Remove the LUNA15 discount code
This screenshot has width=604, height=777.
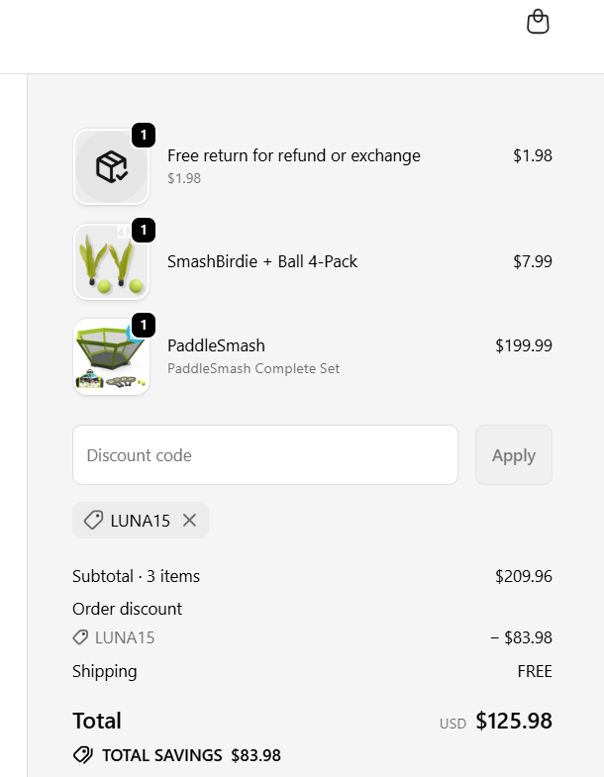click(190, 521)
